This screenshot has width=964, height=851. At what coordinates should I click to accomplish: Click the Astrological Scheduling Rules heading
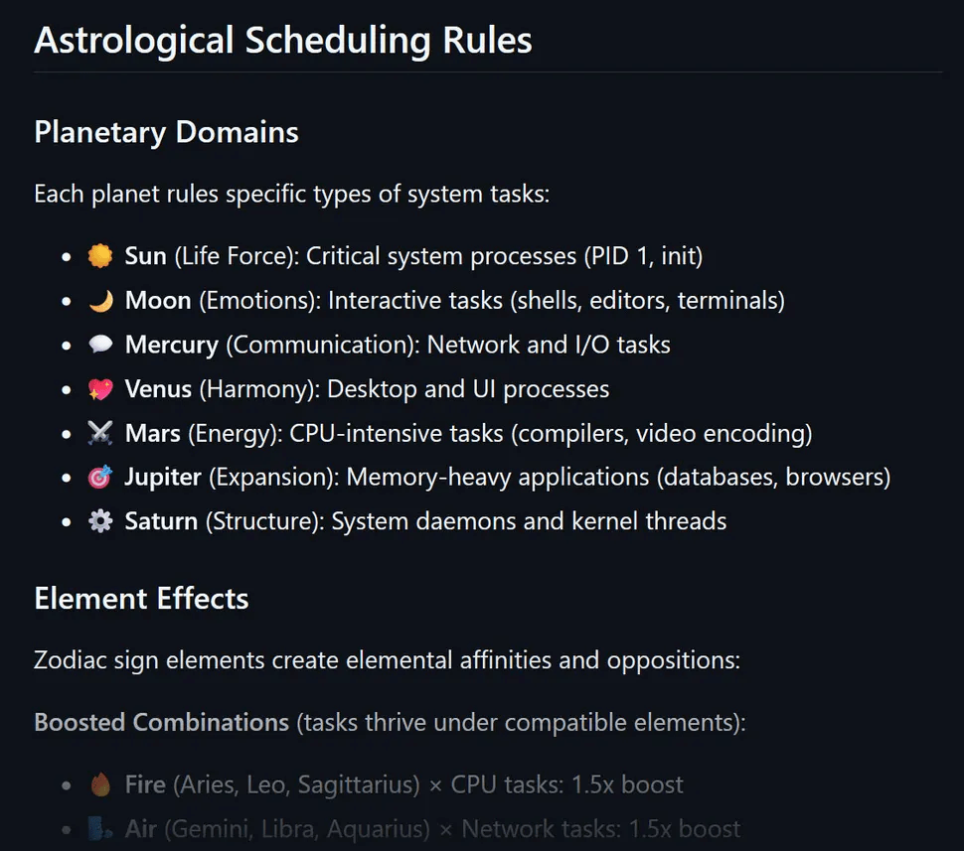[283, 41]
